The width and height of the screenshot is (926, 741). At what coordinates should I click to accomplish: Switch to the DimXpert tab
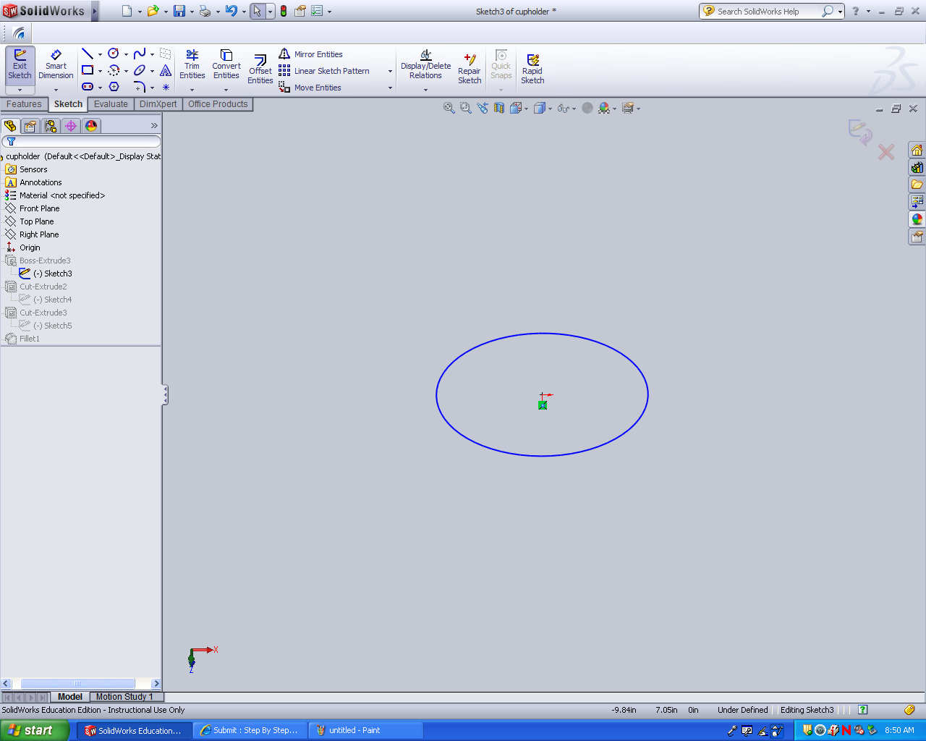(x=158, y=104)
